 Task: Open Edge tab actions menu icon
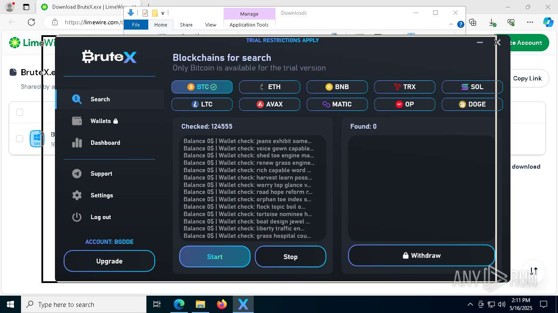point(26,7)
